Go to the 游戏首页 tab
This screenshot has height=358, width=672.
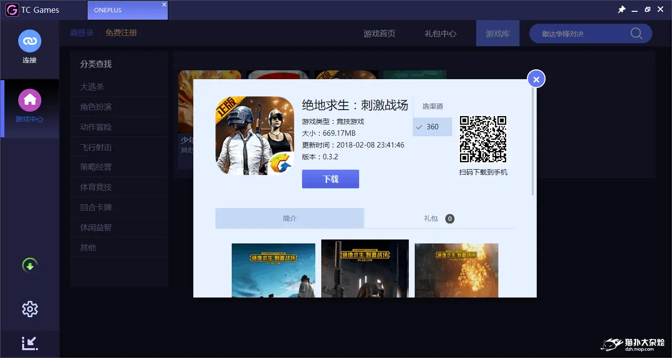tap(379, 33)
